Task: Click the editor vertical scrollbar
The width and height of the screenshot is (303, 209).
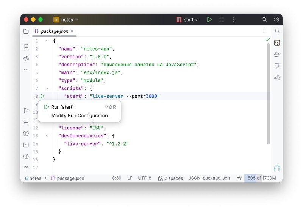Action: click(268, 94)
